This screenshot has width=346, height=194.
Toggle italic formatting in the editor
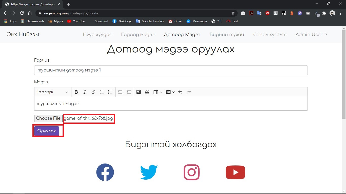(x=85, y=92)
